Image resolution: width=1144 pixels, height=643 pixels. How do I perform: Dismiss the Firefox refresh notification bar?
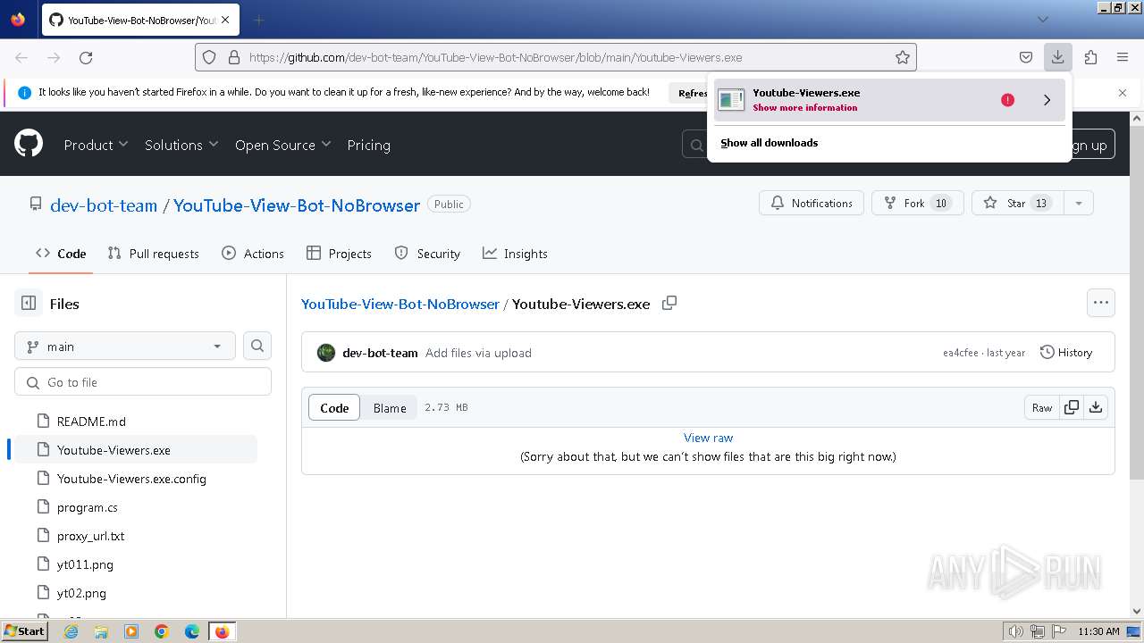(x=1123, y=92)
